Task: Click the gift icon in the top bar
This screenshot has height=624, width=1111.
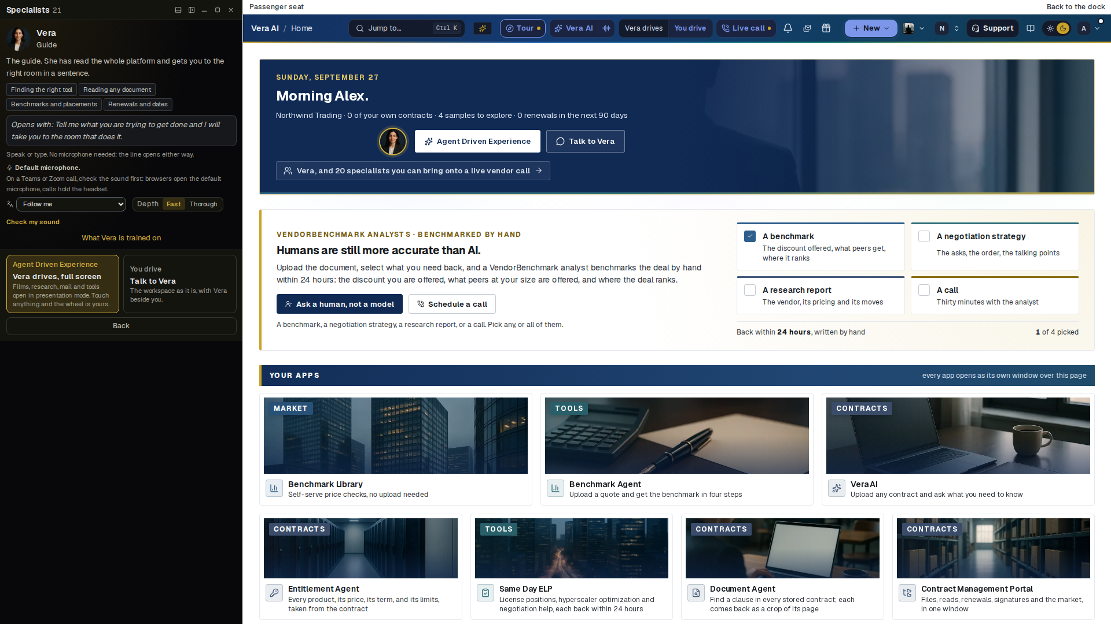Action: click(826, 28)
